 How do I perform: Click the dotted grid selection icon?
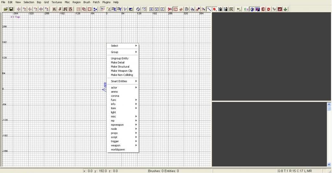point(78,9)
